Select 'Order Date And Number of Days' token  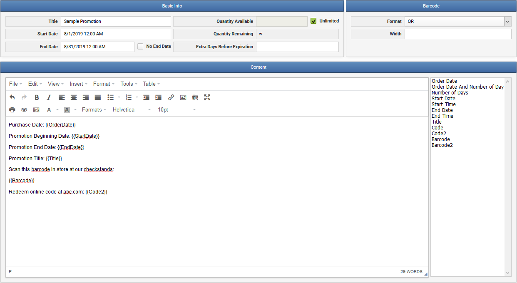468,87
